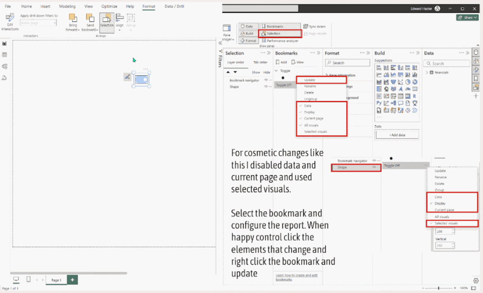This screenshot has width=483, height=293.
Task: Open Edit interactions in the ribbon
Action: point(9,22)
